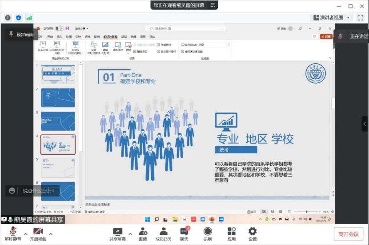The image size is (369, 245).
Task: Select slide 5 thumbnail in panel
Action: click(x=58, y=168)
